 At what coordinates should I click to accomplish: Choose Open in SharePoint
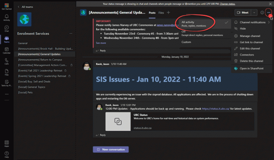click(x=252, y=69)
